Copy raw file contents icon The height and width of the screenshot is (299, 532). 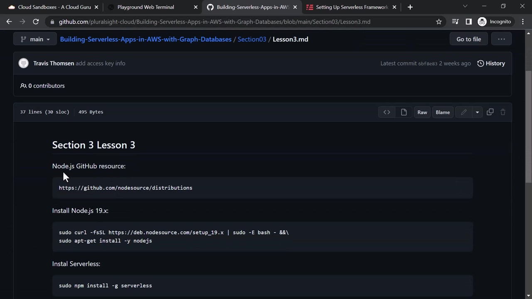[x=490, y=112]
